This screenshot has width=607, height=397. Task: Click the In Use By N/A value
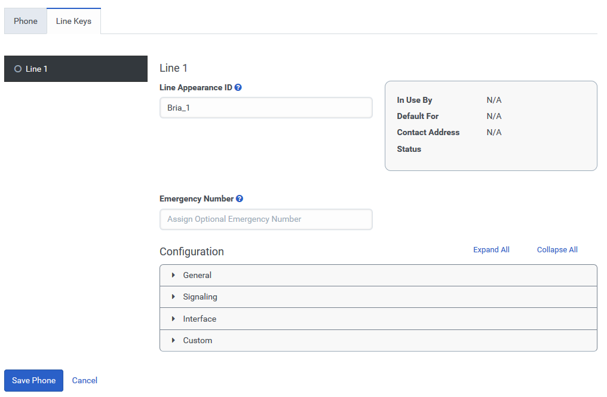click(494, 100)
